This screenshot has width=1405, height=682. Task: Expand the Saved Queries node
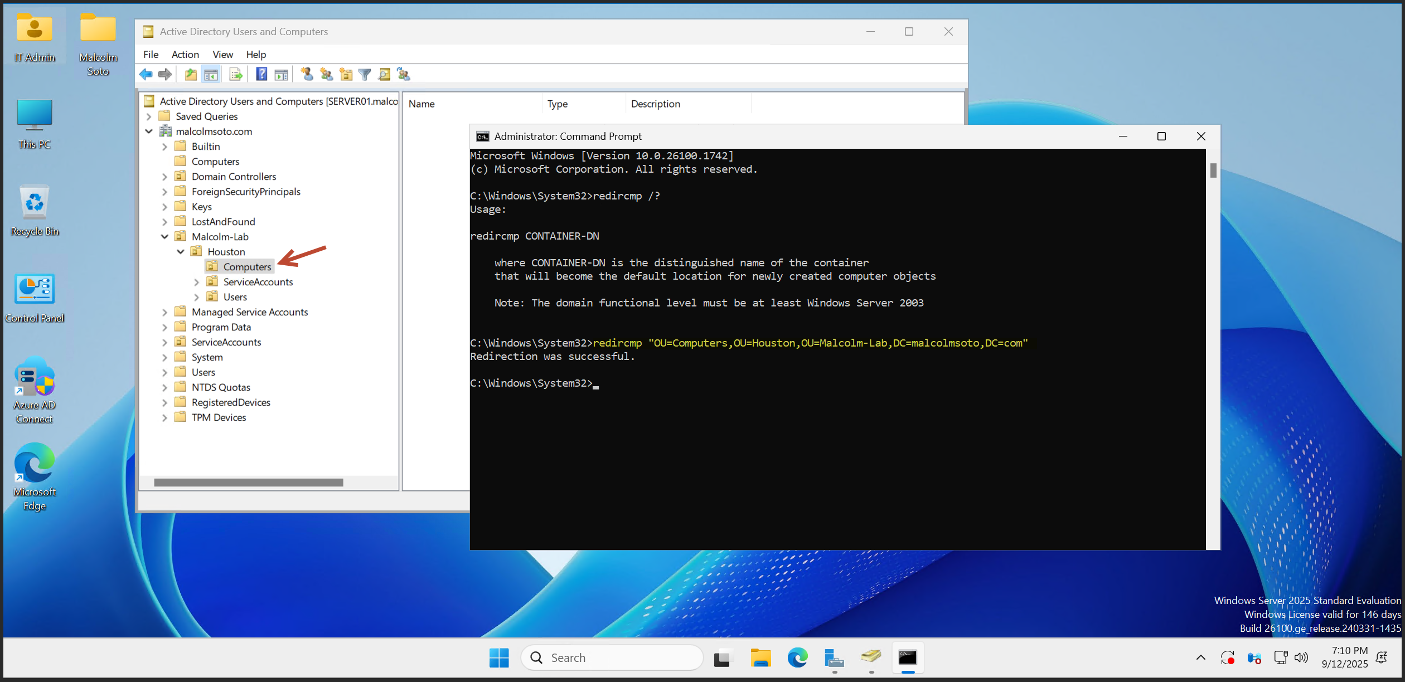click(149, 116)
